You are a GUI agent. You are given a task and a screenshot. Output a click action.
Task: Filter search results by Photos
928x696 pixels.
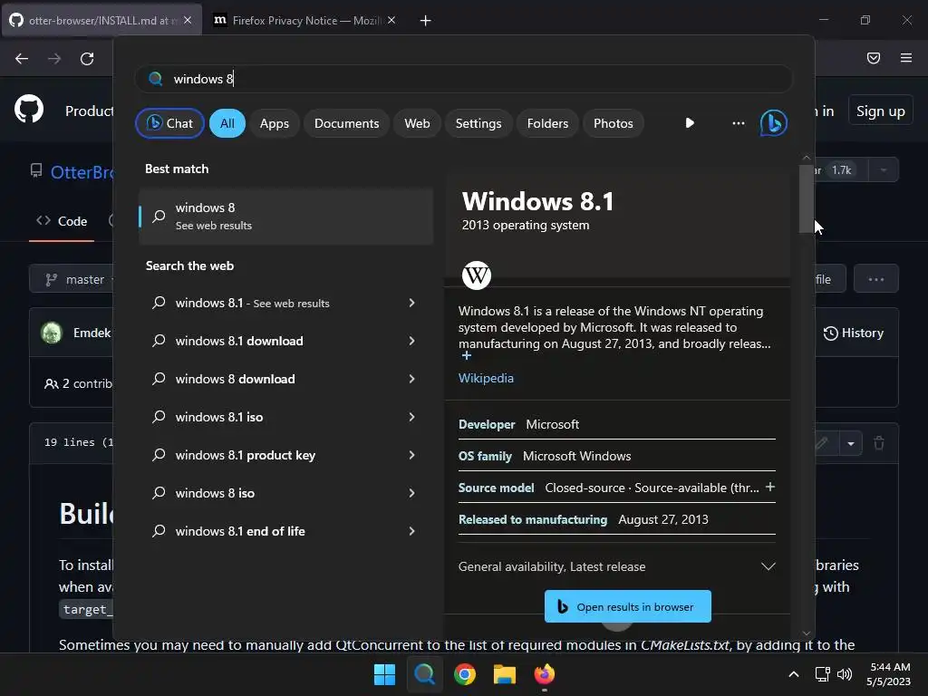pyautogui.click(x=614, y=123)
